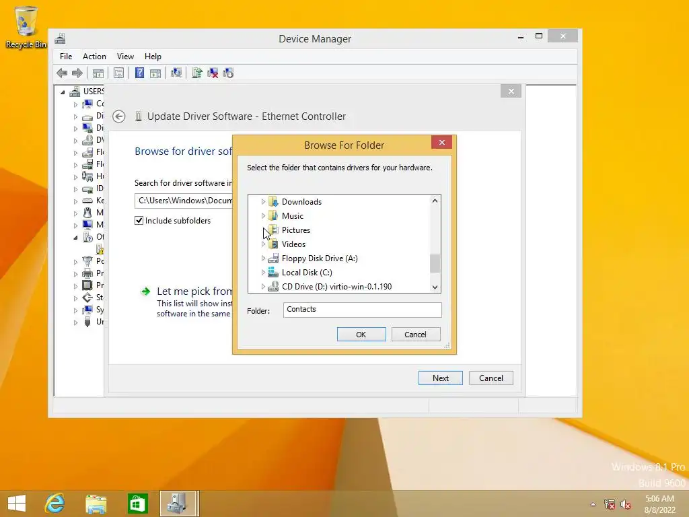Select the Keyboards device category icon
689x517 pixels.
(x=87, y=201)
